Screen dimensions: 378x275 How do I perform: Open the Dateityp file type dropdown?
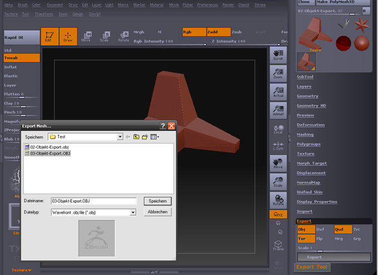pyautogui.click(x=133, y=212)
